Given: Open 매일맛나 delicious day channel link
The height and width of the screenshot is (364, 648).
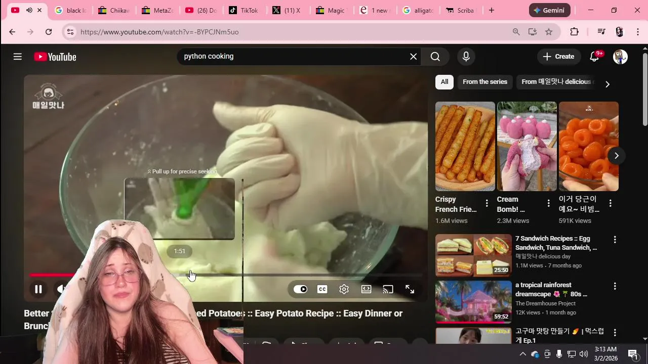Looking at the screenshot, I should (x=543, y=257).
